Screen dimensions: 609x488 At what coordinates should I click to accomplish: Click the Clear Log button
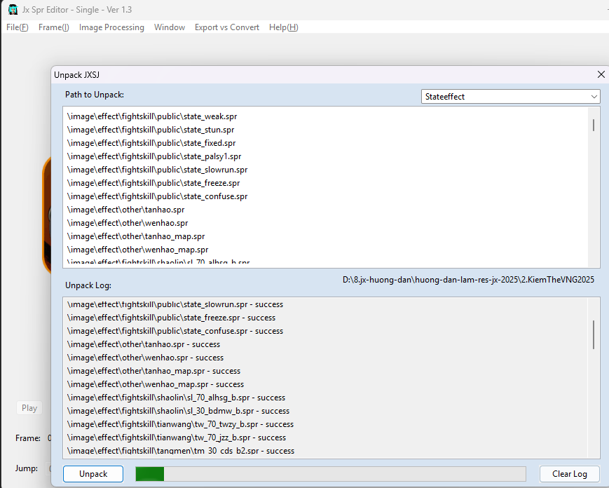pos(569,474)
